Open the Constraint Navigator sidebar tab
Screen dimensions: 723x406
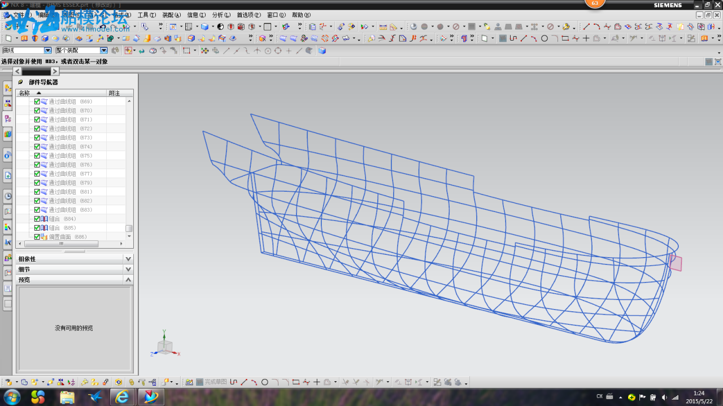click(8, 103)
